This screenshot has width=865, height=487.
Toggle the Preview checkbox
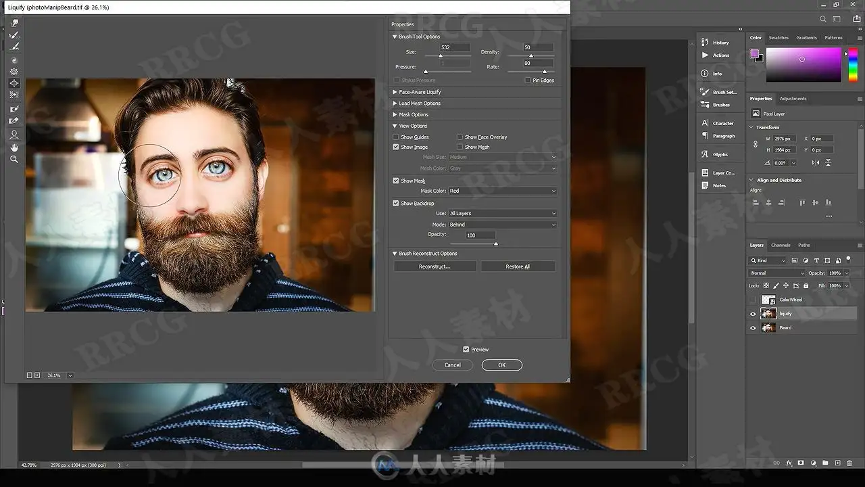(466, 350)
